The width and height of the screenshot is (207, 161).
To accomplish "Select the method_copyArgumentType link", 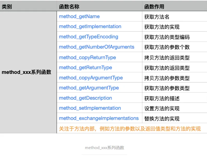I will [x=91, y=78].
